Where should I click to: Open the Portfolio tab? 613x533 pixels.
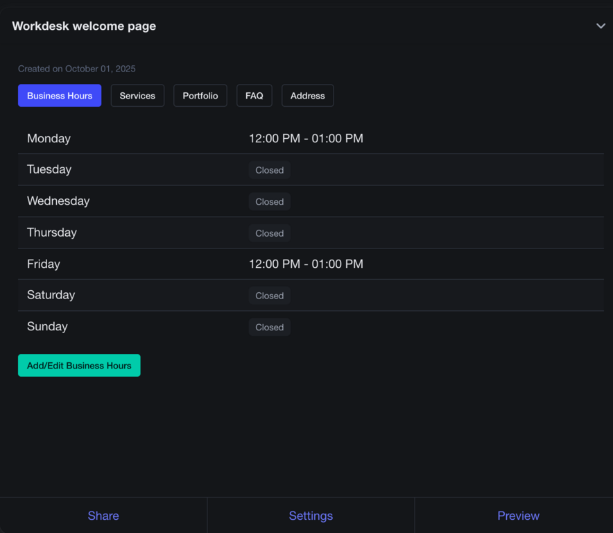tap(200, 96)
